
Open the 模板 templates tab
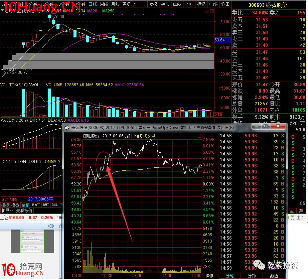(15, 205)
